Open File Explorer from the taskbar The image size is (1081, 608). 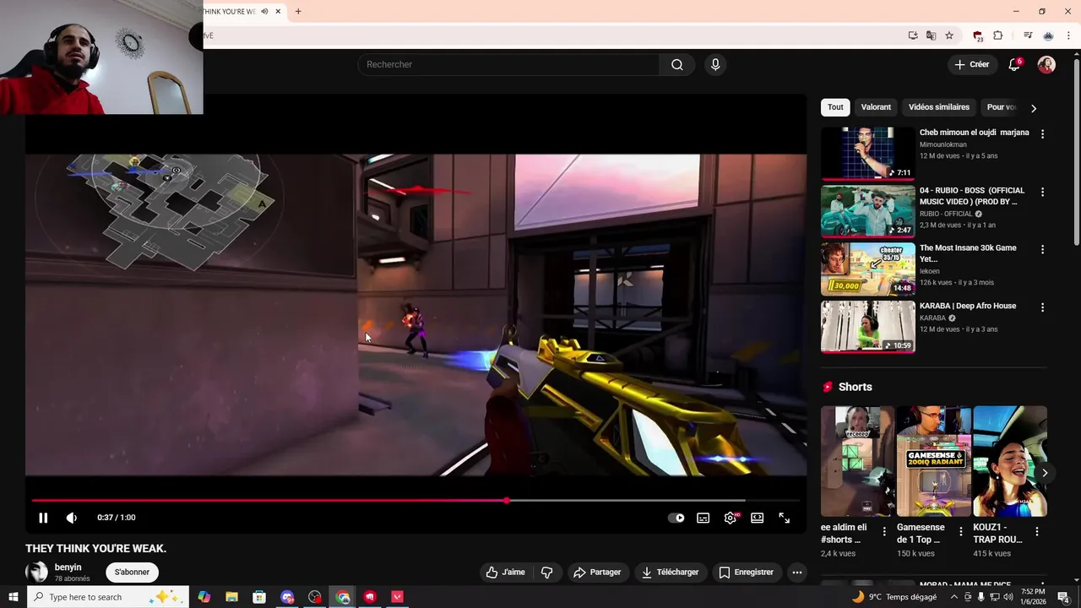coord(231,597)
